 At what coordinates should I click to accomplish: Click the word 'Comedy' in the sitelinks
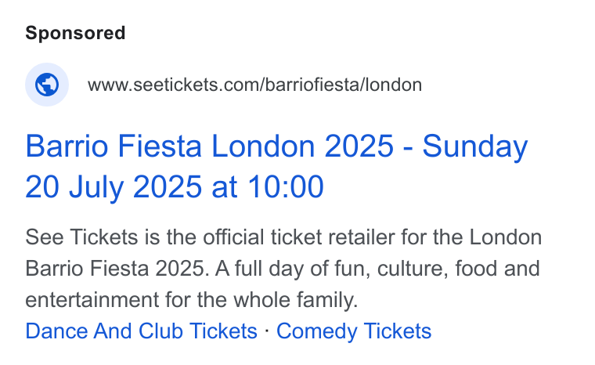(x=317, y=331)
